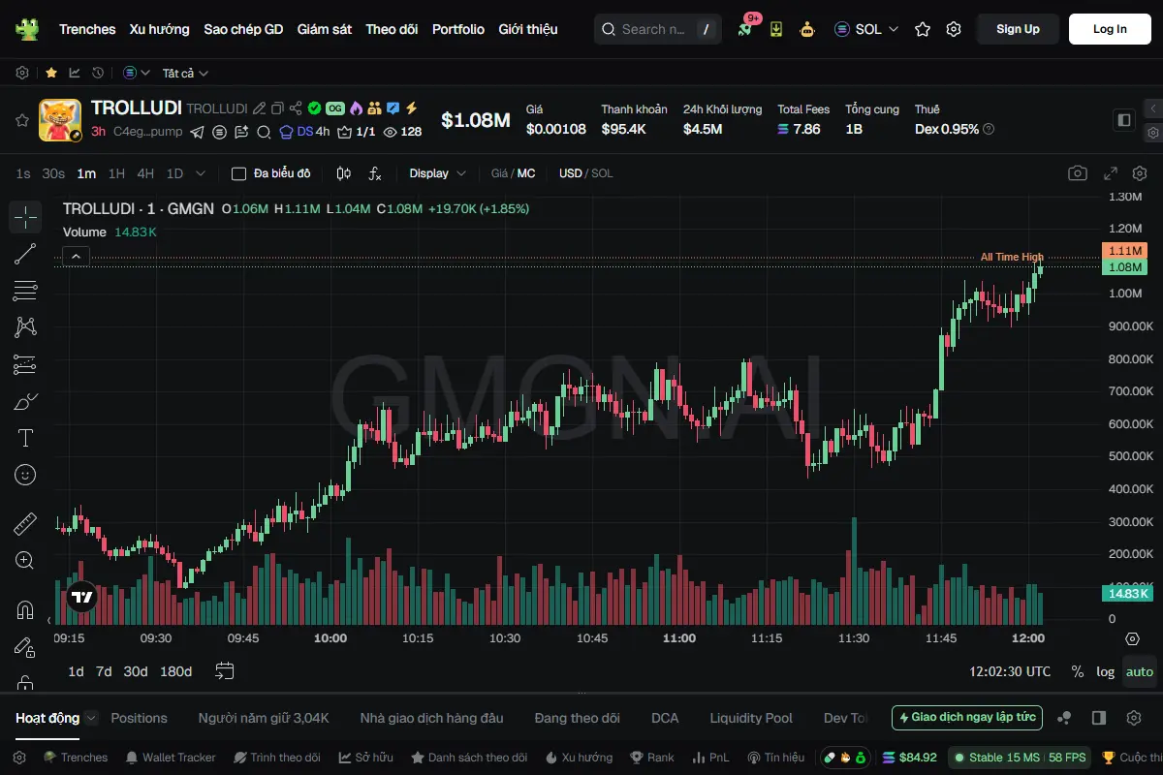Screen dimensions: 1163x775
Task: Click the GMGN gecko logo
Action: pyautogui.click(x=26, y=29)
